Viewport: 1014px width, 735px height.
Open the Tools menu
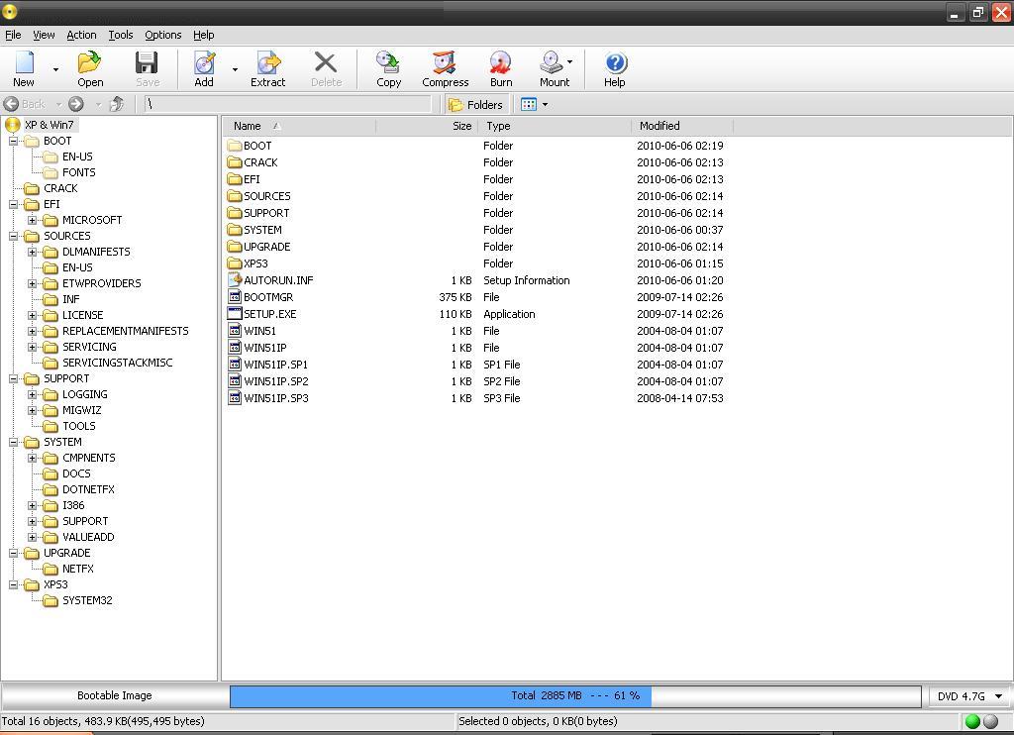tap(120, 35)
